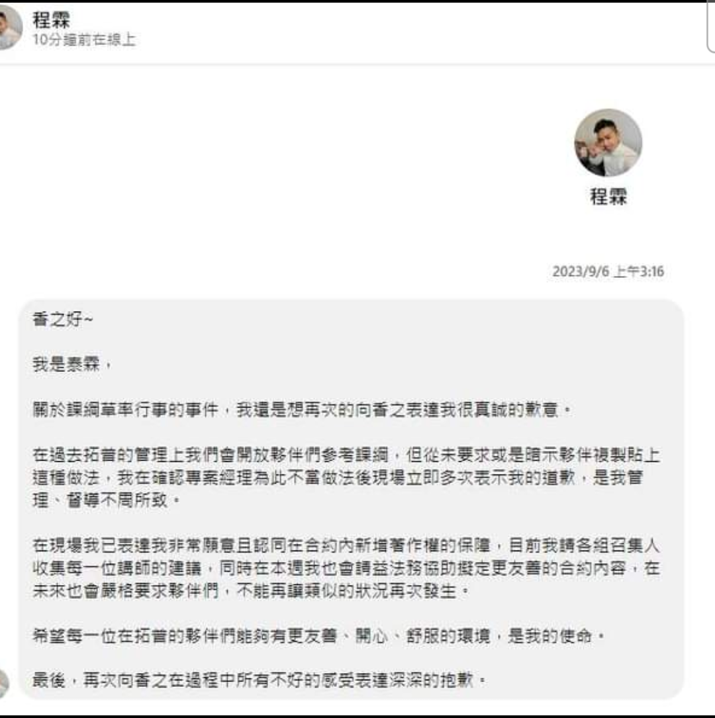Image resolution: width=715 pixels, height=718 pixels.
Task: Click the line starting 在過去拓普的管理上
Action: coord(346,455)
